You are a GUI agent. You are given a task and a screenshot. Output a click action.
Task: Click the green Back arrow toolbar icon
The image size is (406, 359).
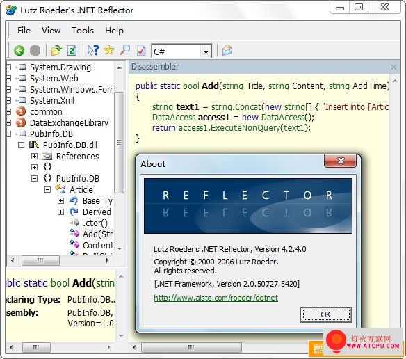[x=19, y=51]
